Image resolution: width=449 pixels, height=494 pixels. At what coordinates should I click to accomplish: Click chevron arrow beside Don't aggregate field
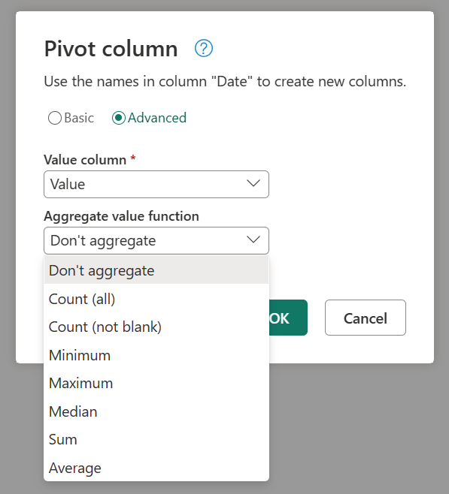(253, 239)
